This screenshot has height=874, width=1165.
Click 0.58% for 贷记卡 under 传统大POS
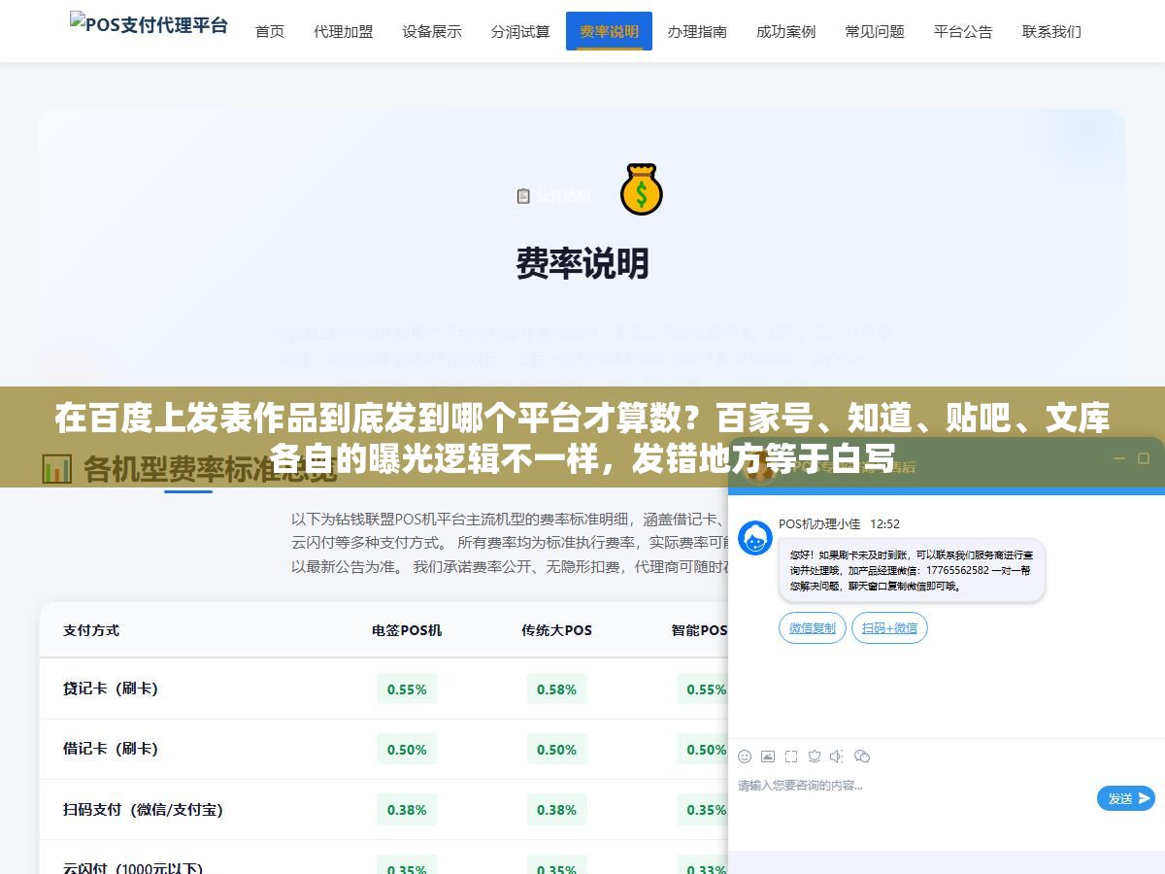(x=556, y=689)
